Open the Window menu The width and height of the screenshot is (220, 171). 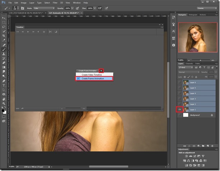click(x=76, y=2)
